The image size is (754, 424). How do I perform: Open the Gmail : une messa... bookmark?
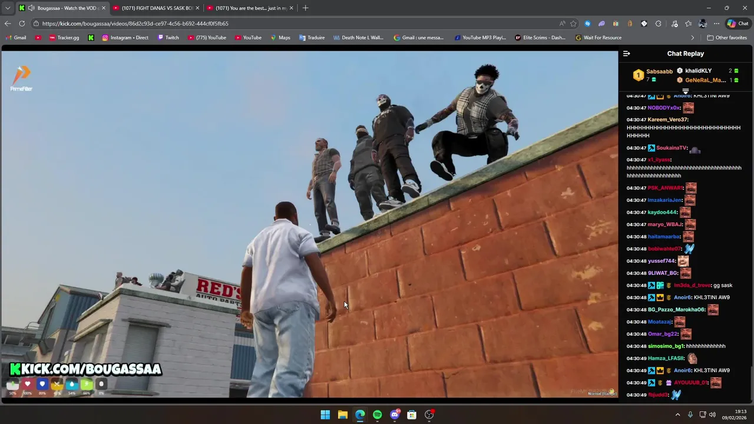[x=419, y=38]
